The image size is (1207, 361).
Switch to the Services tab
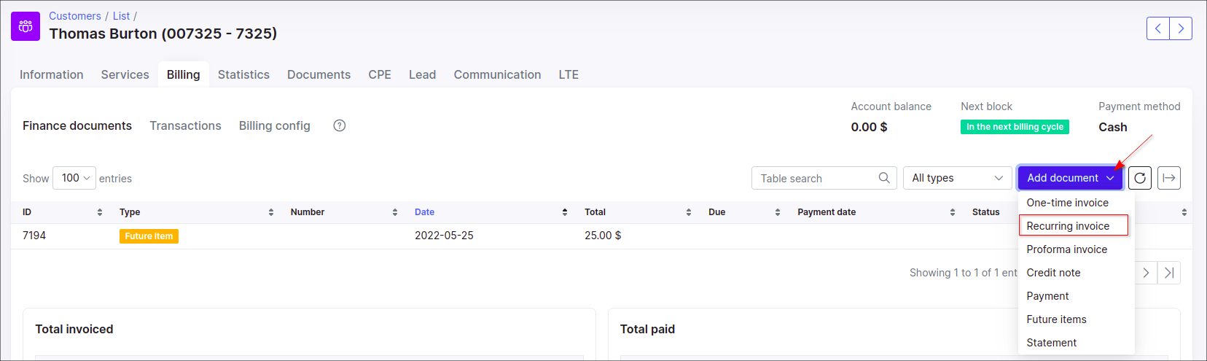point(125,74)
